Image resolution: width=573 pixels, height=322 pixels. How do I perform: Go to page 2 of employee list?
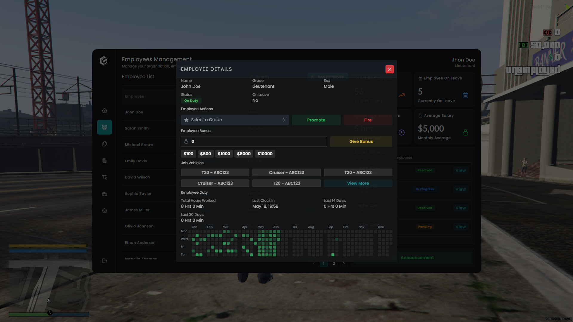(x=334, y=263)
